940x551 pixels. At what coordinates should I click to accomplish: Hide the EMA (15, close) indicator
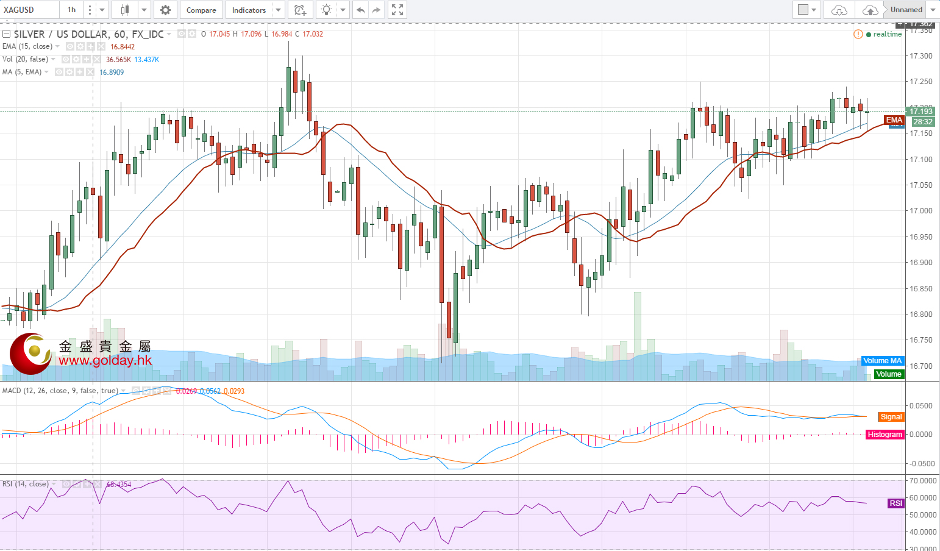[x=70, y=46]
